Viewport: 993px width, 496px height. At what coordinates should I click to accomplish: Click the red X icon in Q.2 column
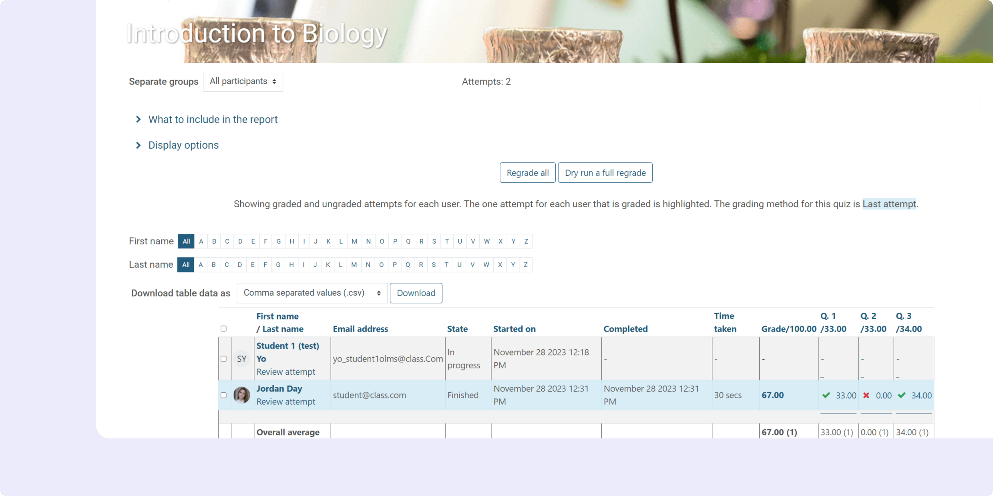[x=866, y=395]
